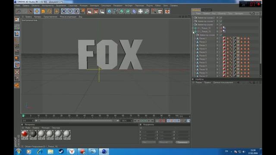Enable the object axis mode in left sidebar

[x=17, y=40]
